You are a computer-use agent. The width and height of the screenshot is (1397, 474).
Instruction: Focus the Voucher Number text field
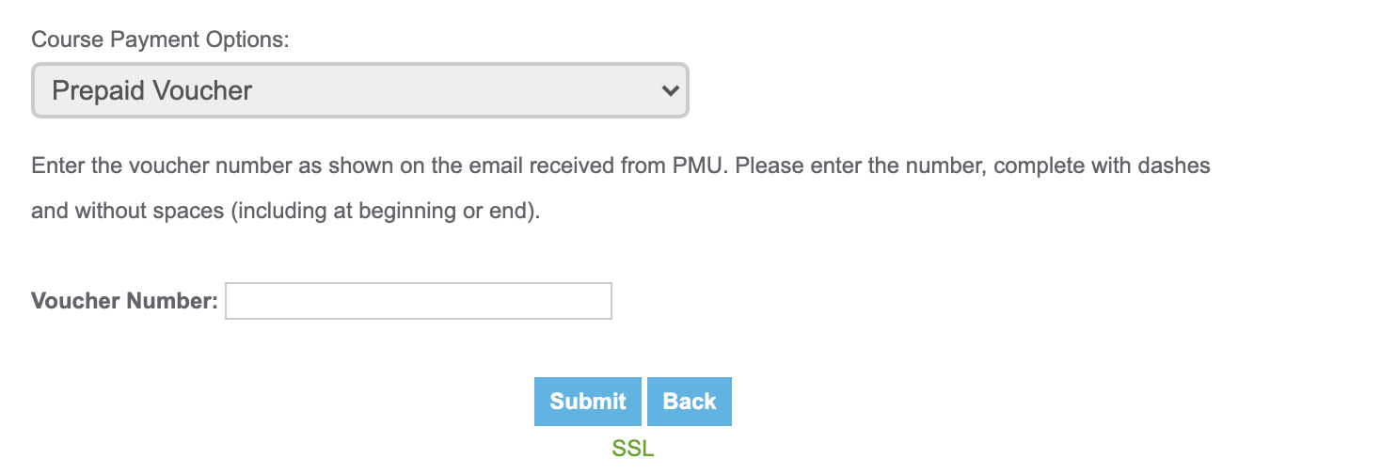click(419, 301)
